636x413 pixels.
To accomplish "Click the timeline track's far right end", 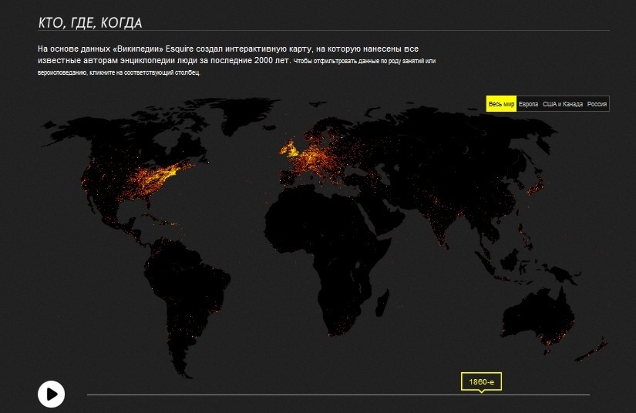I will coord(587,395).
